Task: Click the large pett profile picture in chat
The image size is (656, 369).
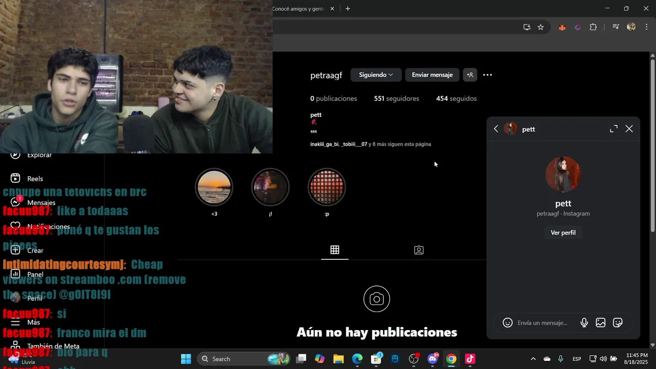Action: click(x=563, y=174)
